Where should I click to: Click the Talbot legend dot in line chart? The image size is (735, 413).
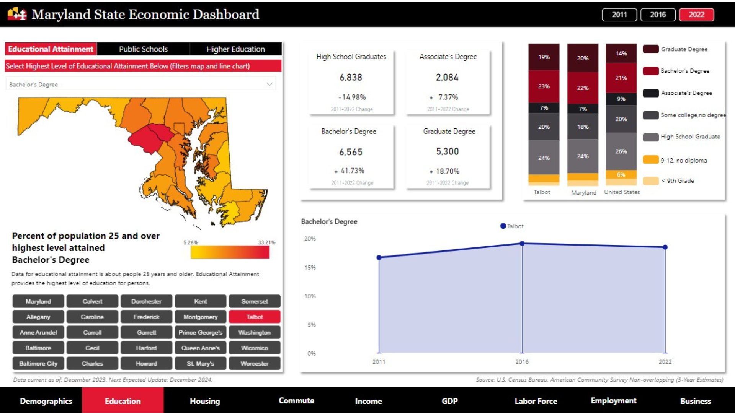tap(503, 226)
